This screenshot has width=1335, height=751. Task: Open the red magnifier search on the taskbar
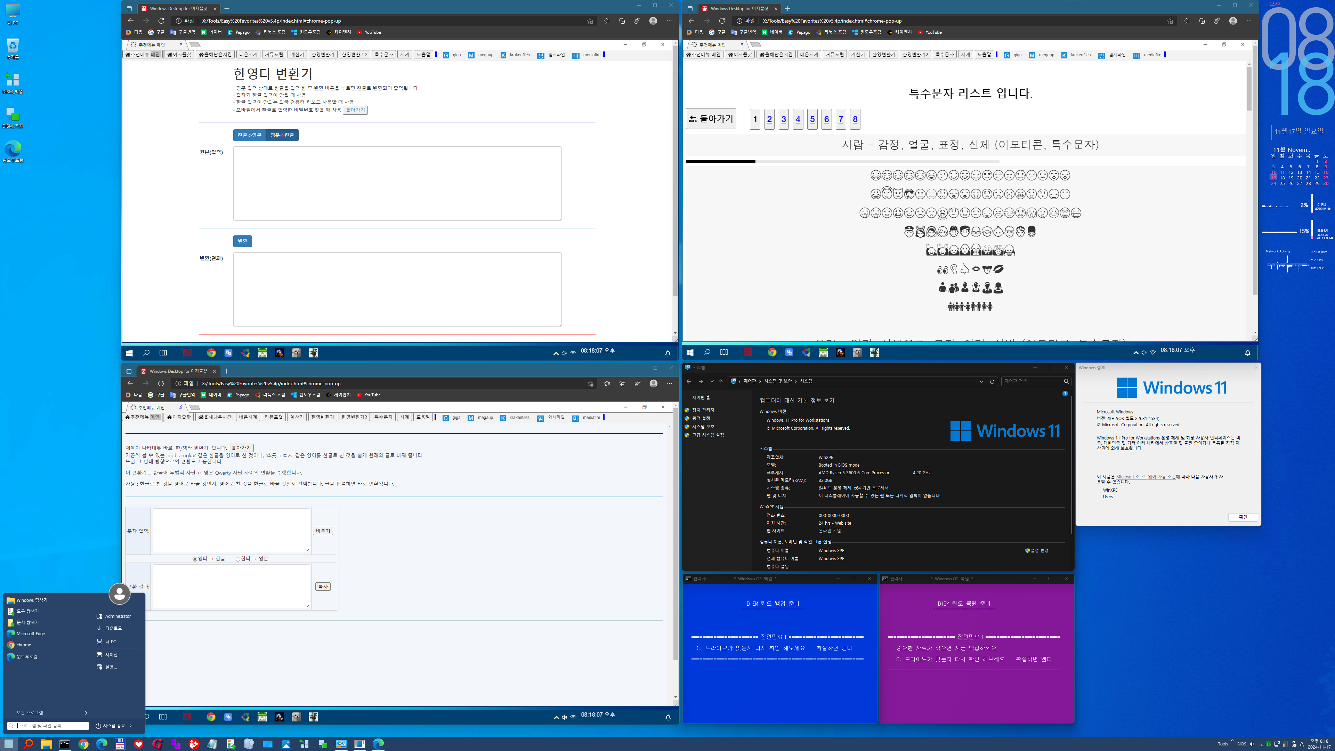tap(28, 744)
